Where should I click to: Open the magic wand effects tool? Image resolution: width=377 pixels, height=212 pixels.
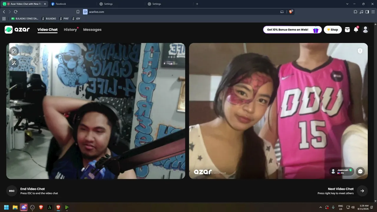click(14, 62)
